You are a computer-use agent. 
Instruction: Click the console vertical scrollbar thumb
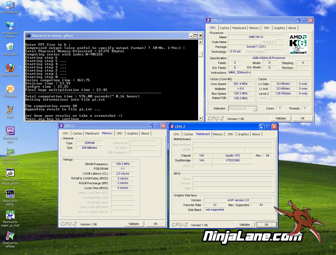[200, 54]
